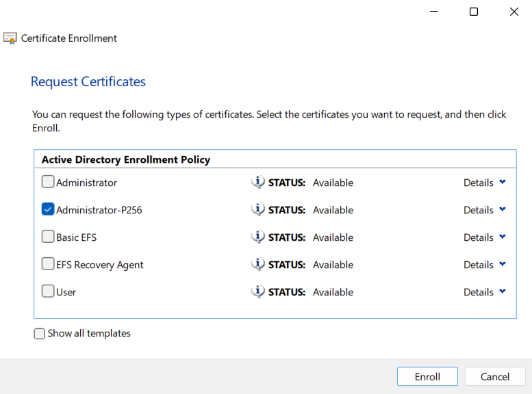The image size is (532, 394).
Task: Click the info icon in the Basic EFS row
Action: (258, 237)
